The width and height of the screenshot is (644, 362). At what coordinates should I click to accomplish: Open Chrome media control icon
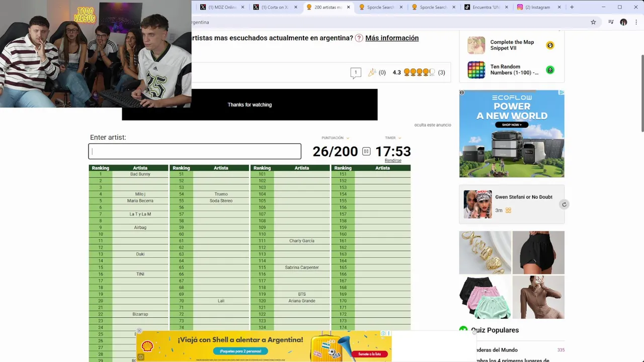click(611, 22)
